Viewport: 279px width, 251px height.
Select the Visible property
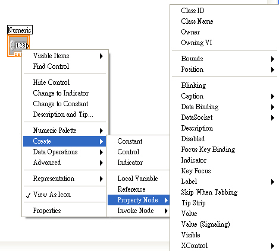224,235
